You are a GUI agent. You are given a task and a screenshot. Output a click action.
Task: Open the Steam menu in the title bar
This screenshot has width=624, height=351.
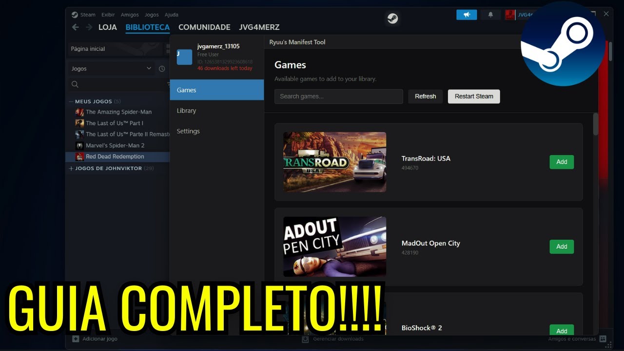click(x=88, y=15)
